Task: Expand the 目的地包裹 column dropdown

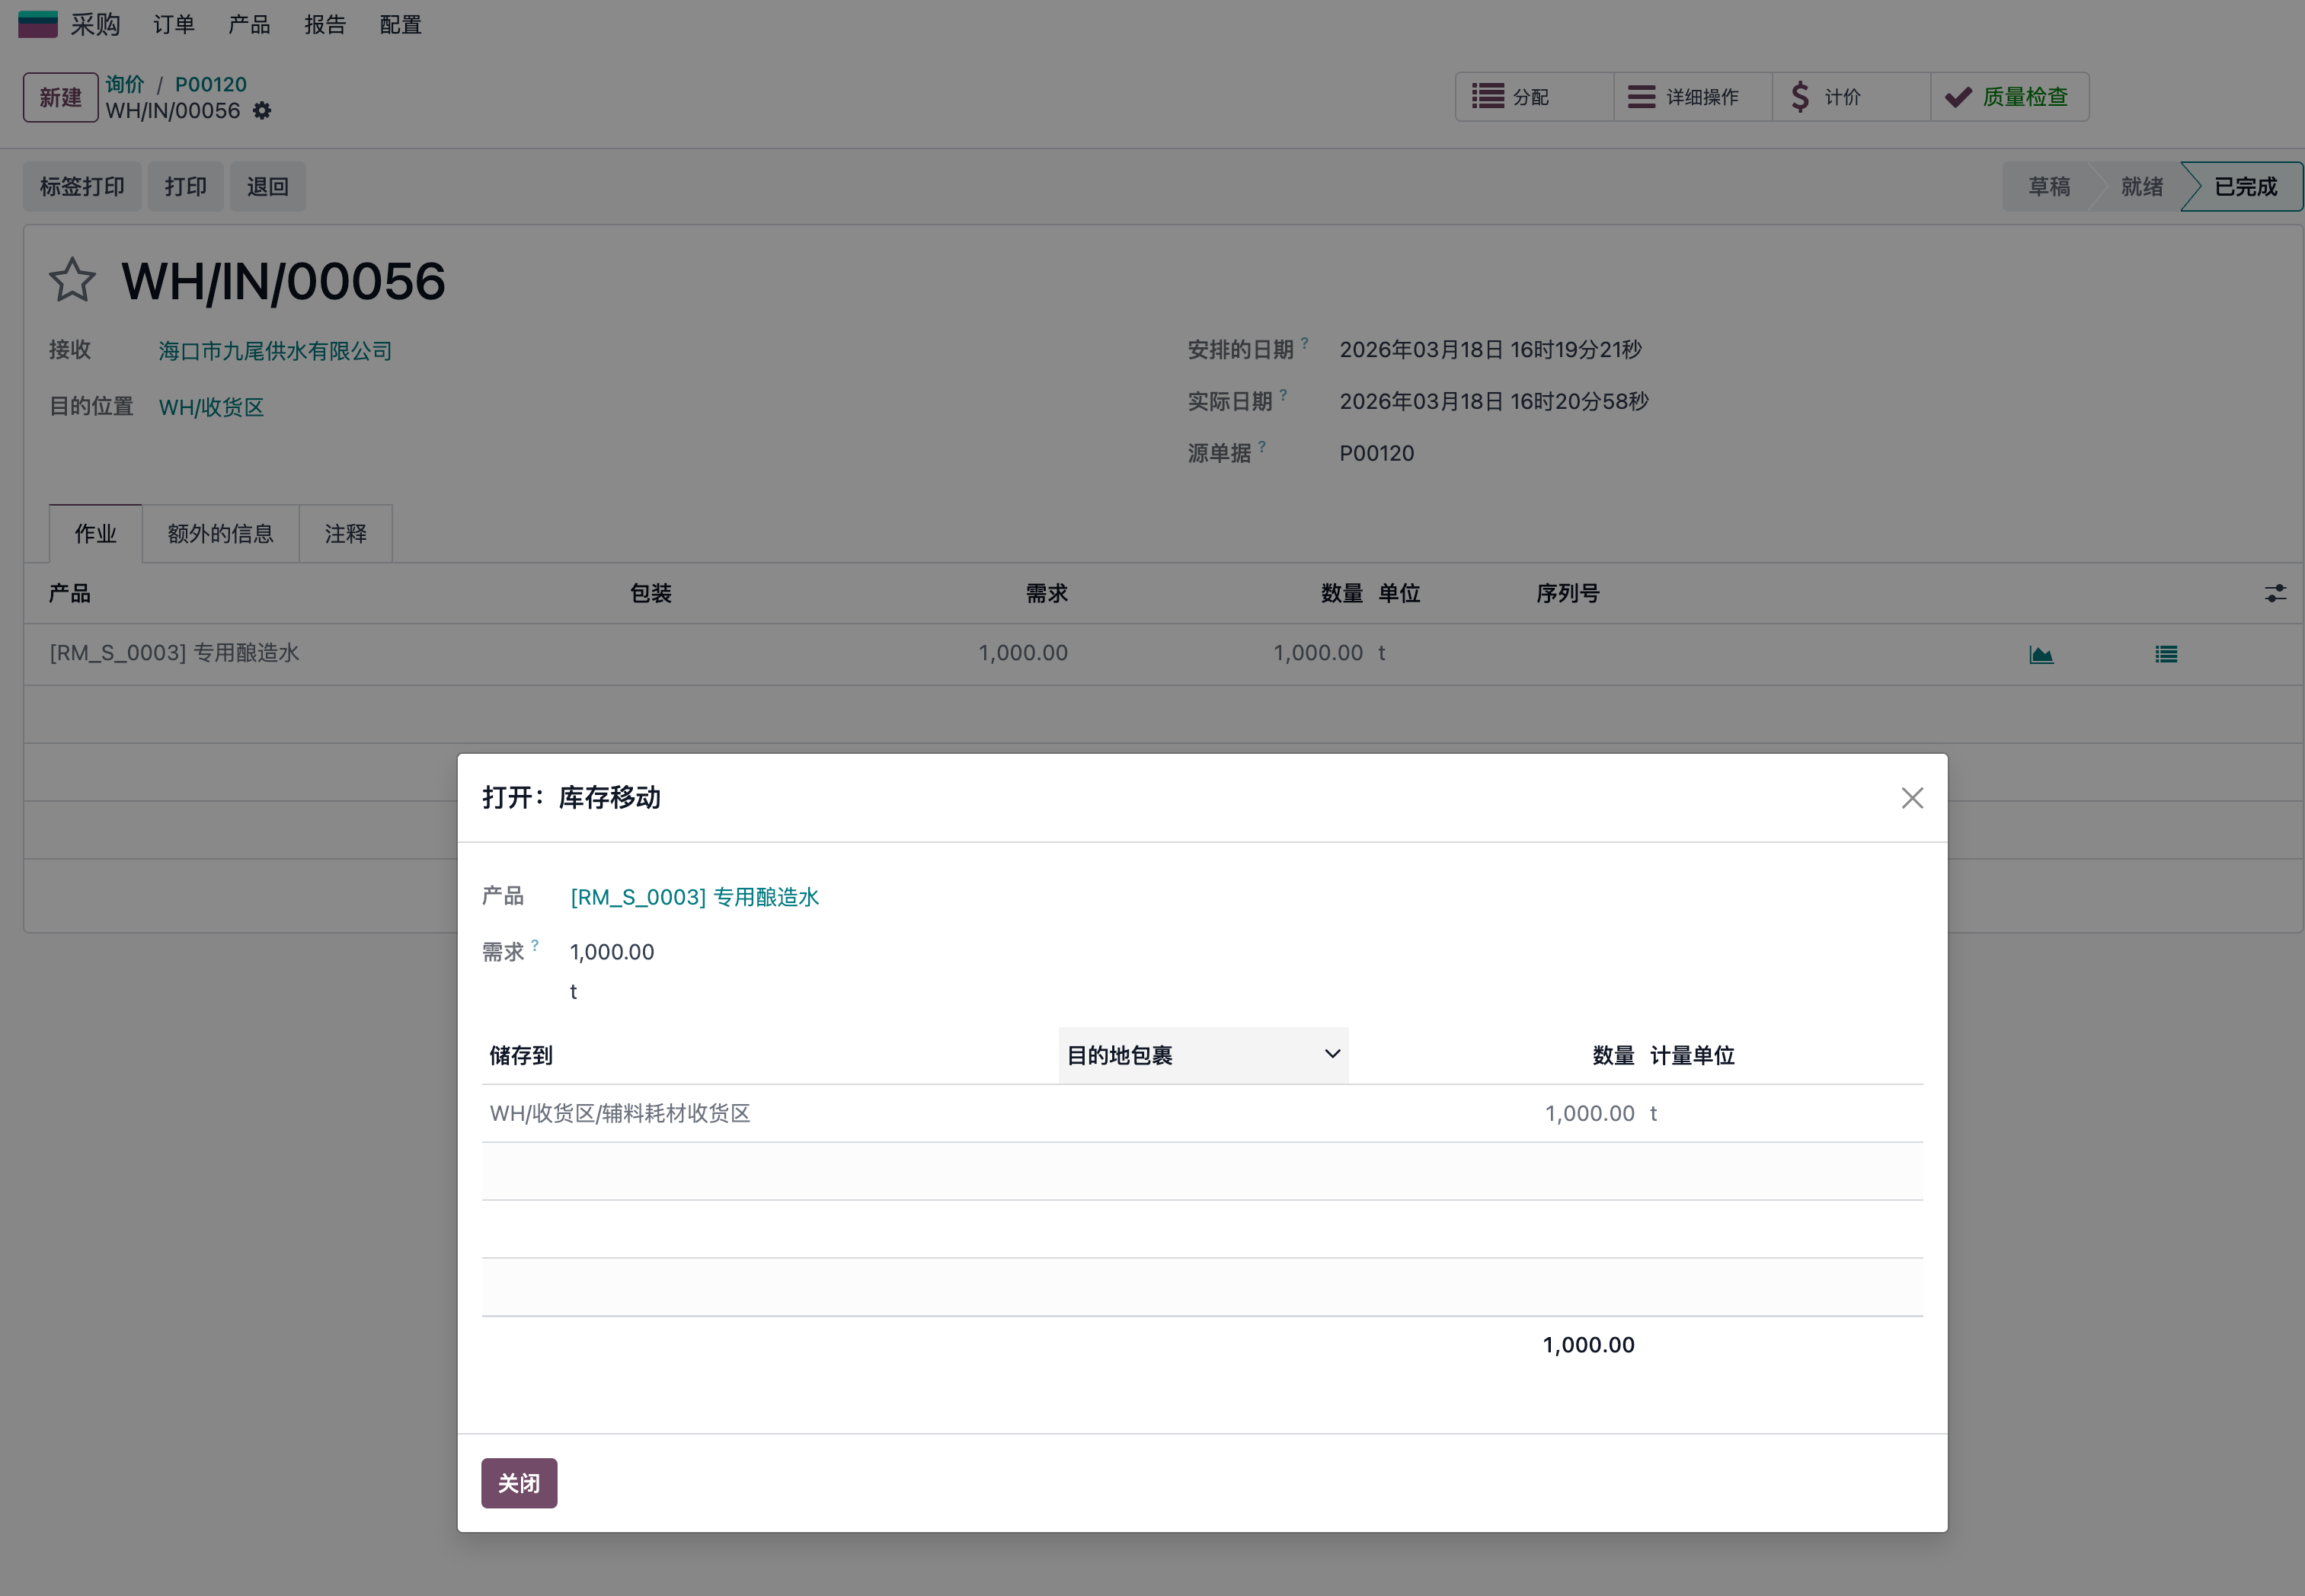Action: point(1332,1054)
